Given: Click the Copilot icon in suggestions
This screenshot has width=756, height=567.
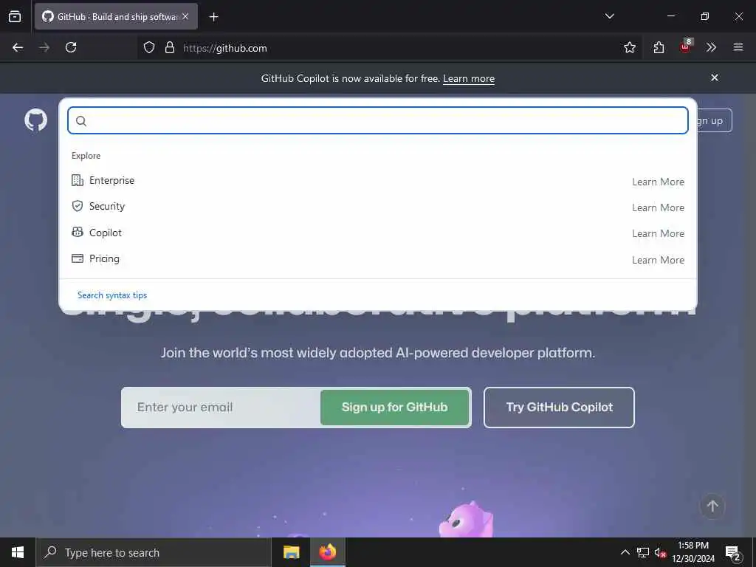Looking at the screenshot, I should click(x=77, y=233).
